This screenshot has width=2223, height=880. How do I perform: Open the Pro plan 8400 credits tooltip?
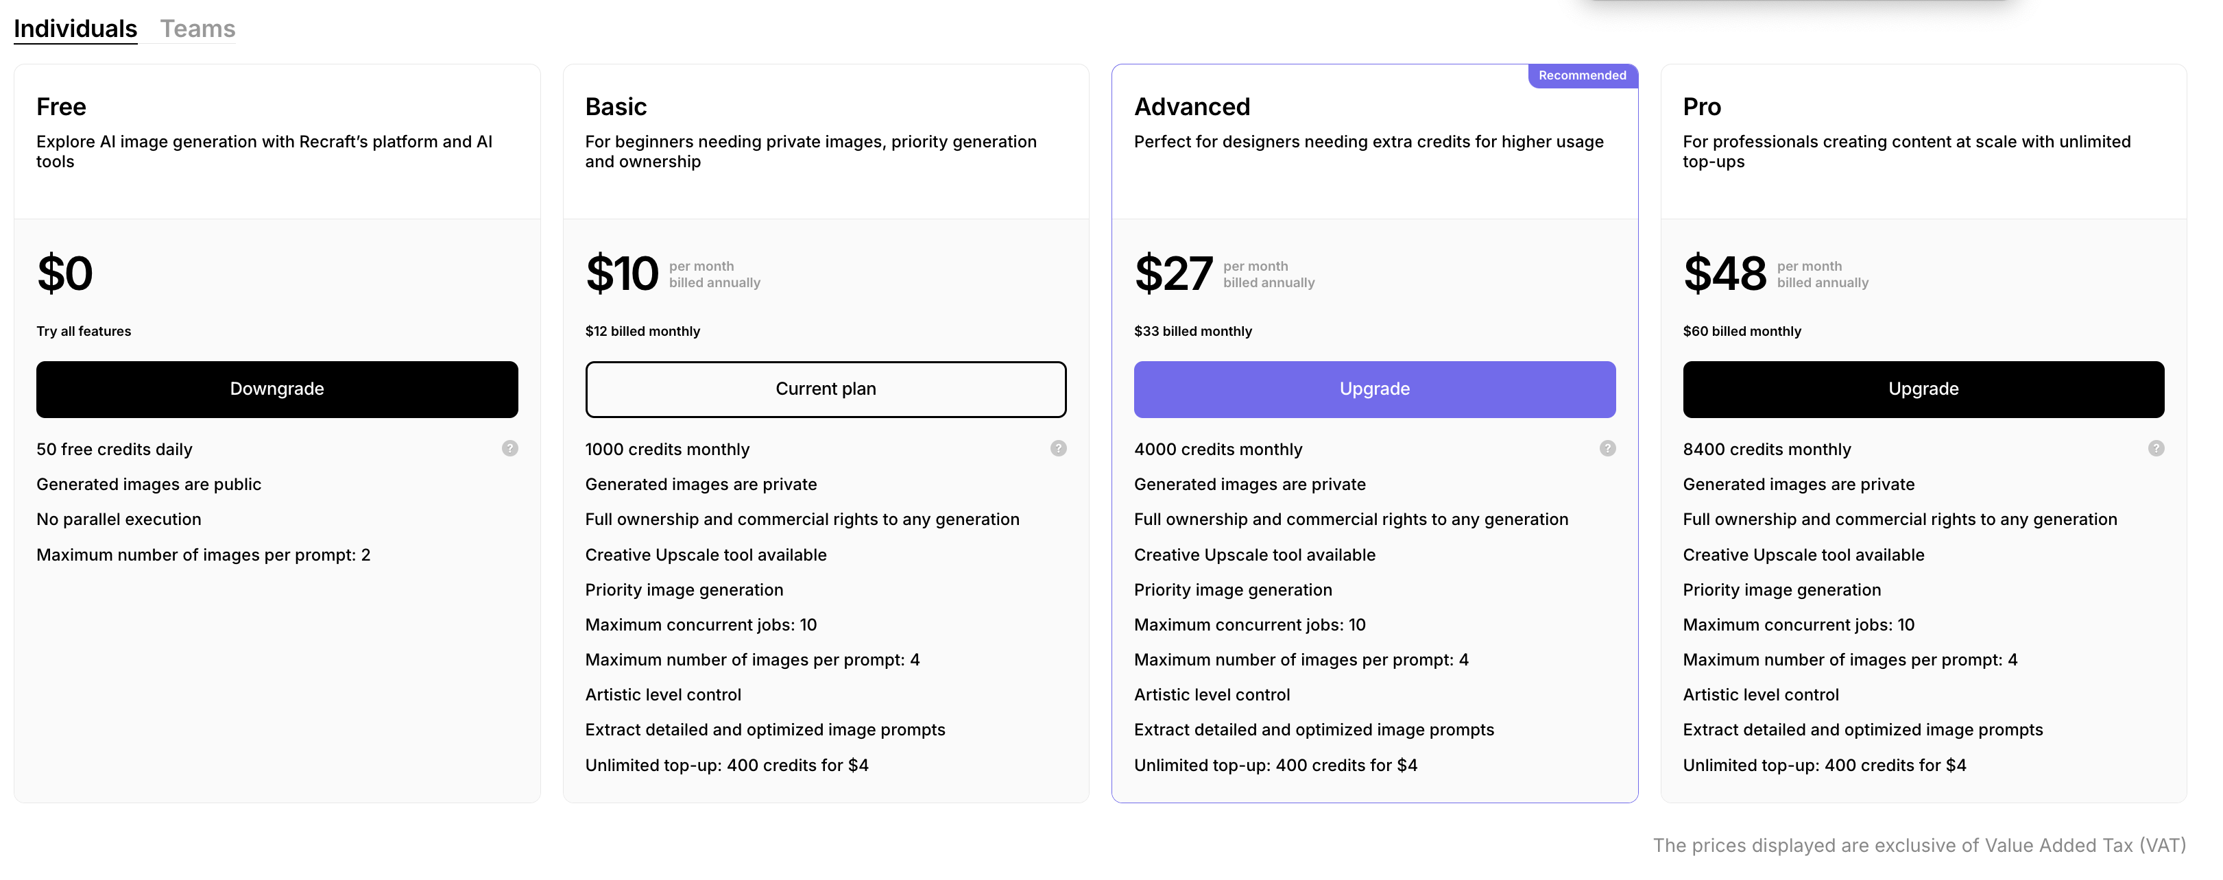coord(2156,448)
